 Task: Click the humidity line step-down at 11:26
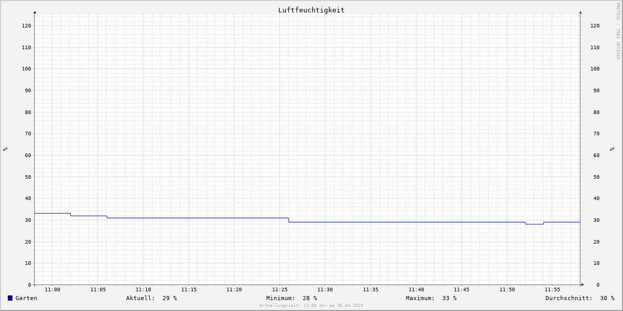289,220
